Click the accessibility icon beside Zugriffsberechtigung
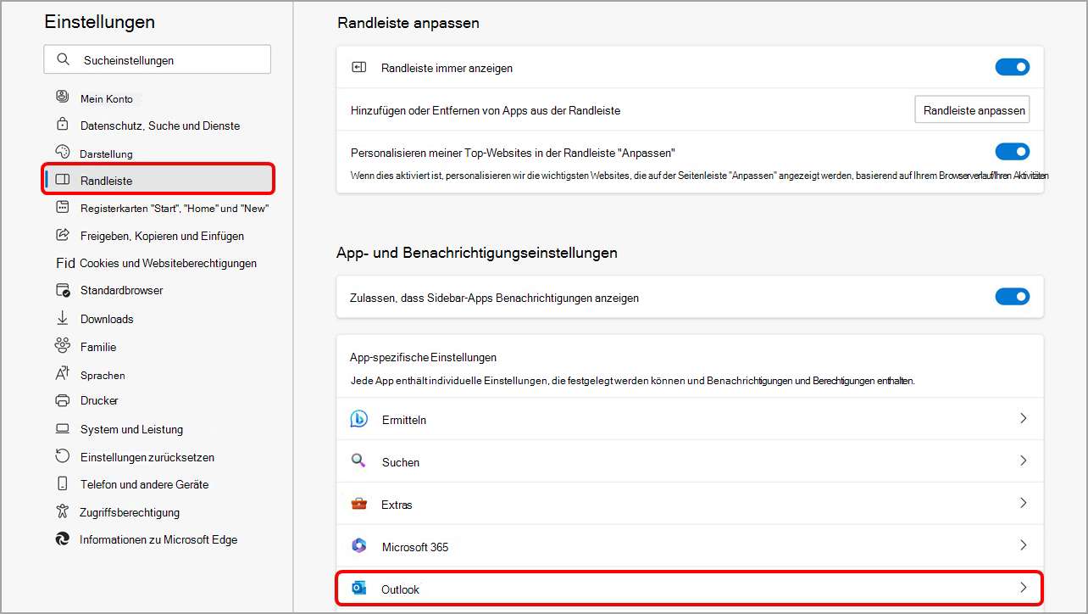Screen dimensions: 1088x614 pyautogui.click(x=62, y=511)
